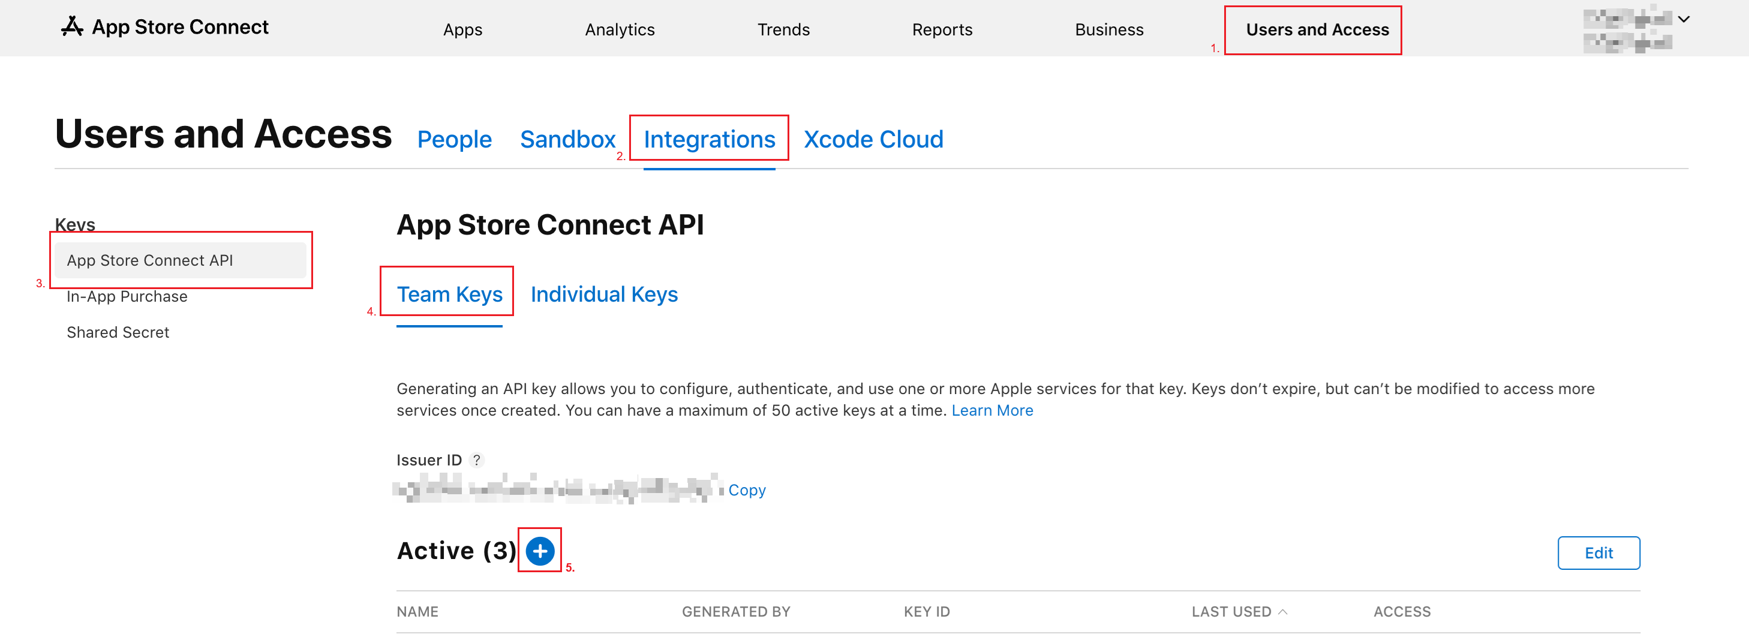Open the account menu chevron
Screen dimensions: 1749x643
(1684, 19)
